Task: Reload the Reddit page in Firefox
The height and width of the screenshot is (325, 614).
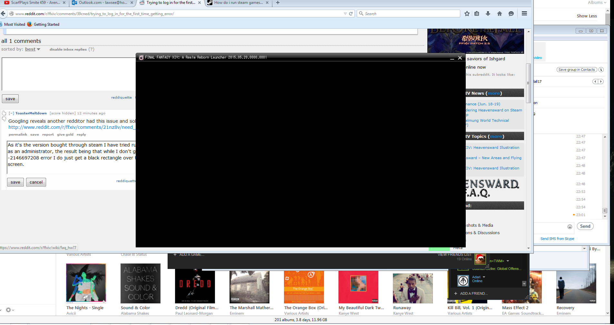Action: pyautogui.click(x=351, y=14)
